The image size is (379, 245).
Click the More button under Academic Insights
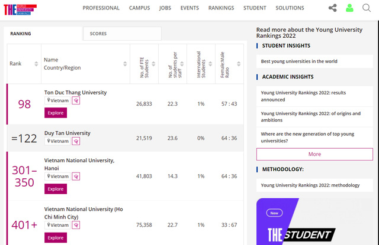[314, 154]
